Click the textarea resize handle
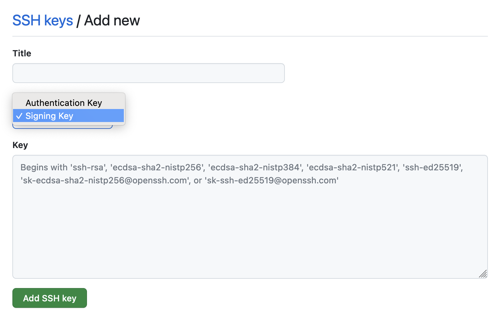The image size is (504, 319). [x=484, y=273]
